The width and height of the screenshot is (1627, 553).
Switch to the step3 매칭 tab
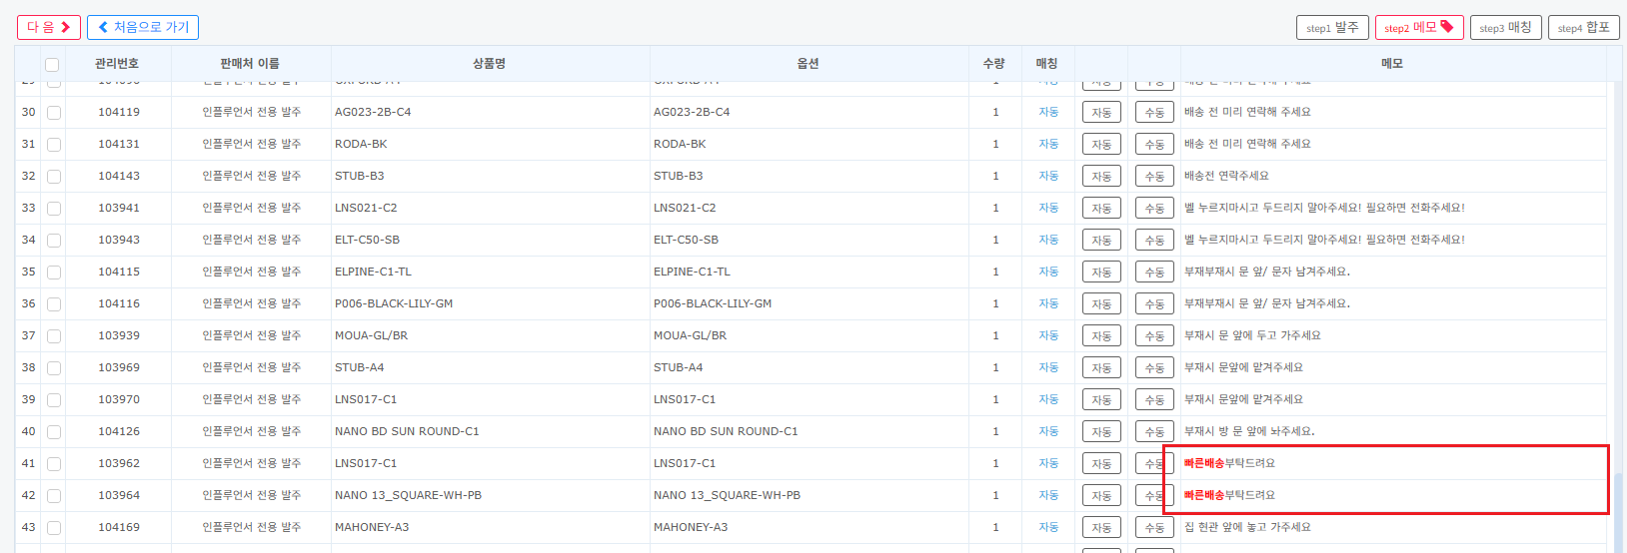point(1506,28)
